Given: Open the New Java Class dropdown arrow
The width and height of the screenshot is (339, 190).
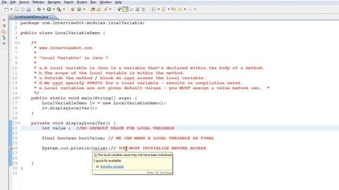Looking at the screenshot, I should [x=84, y=9].
